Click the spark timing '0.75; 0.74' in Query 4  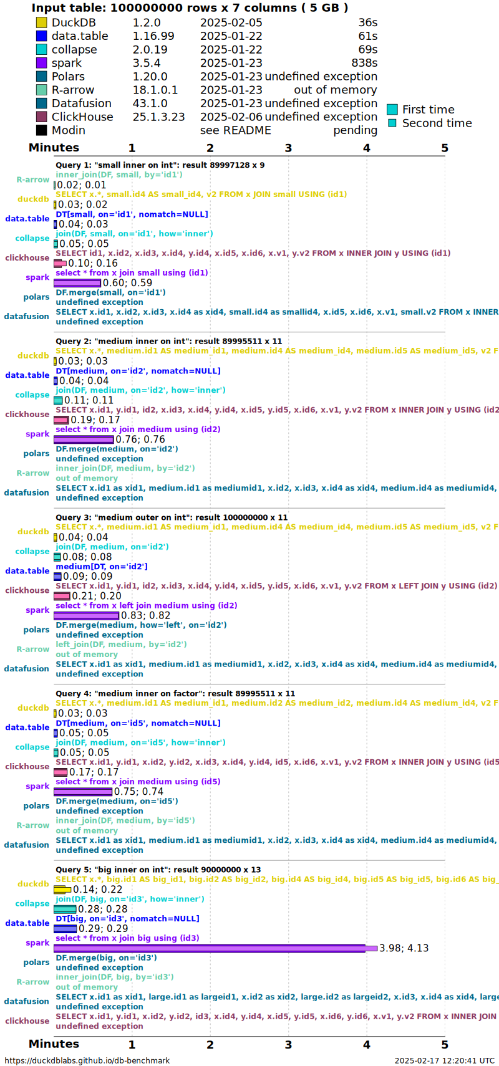[x=138, y=792]
